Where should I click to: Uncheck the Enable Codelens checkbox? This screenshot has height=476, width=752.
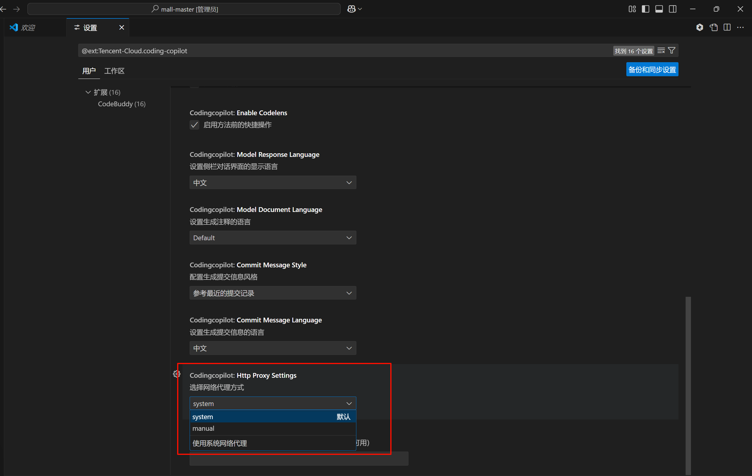[194, 125]
